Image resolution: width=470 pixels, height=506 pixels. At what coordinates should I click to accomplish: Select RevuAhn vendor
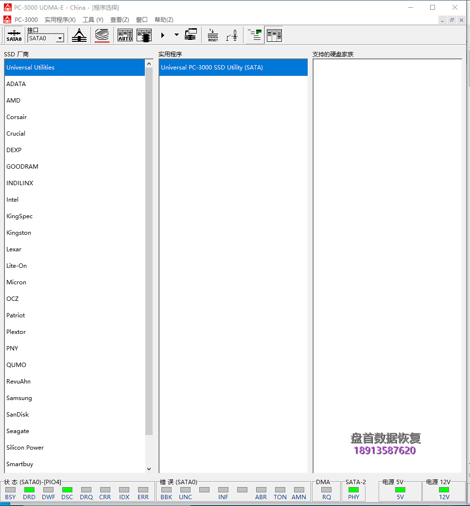tap(75, 382)
